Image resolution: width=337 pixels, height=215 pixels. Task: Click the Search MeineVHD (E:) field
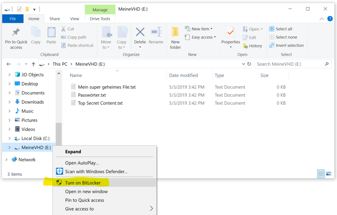(290, 64)
